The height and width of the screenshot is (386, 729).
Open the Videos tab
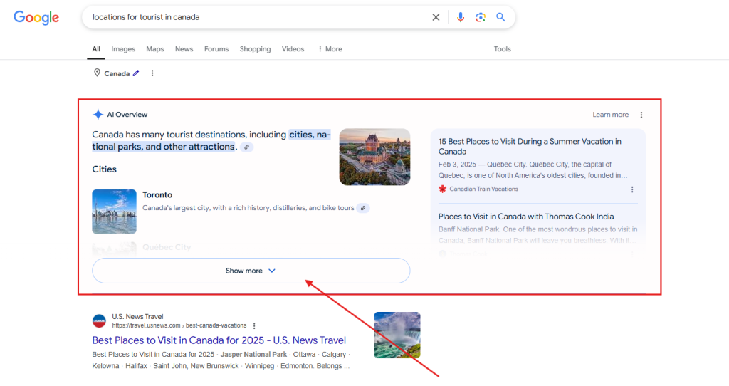point(293,49)
